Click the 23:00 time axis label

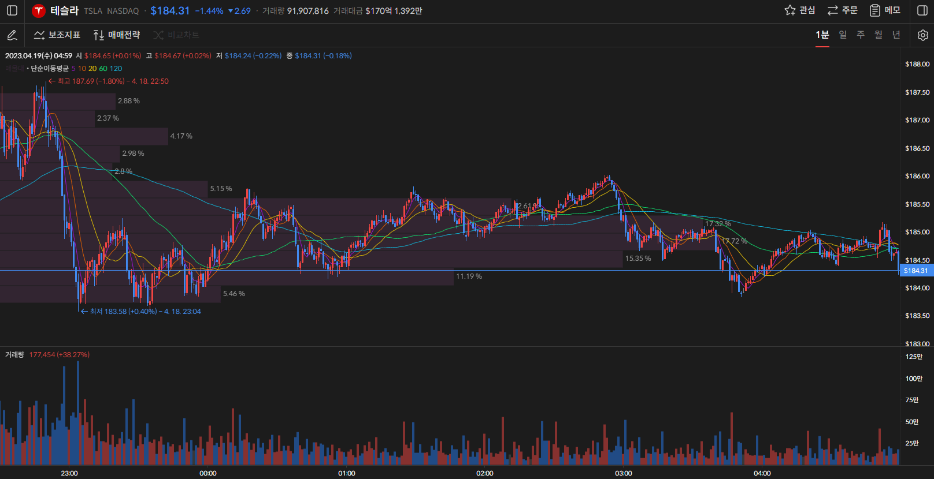(x=69, y=473)
